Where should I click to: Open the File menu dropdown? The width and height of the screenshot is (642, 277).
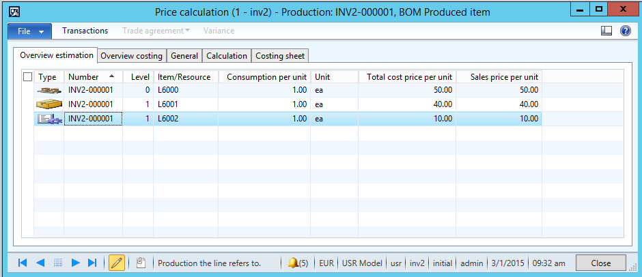pos(29,31)
